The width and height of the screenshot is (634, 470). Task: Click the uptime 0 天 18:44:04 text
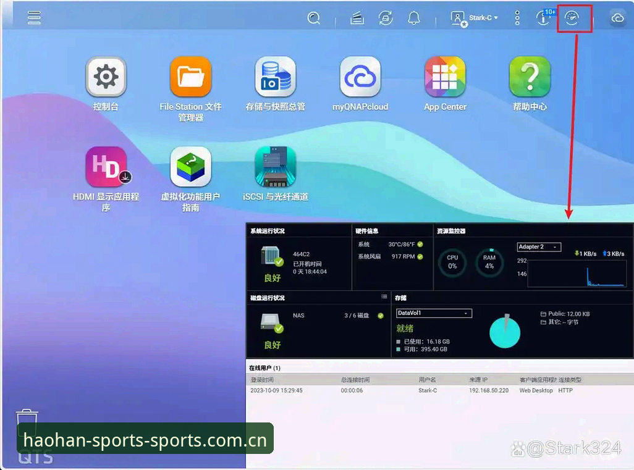(310, 272)
